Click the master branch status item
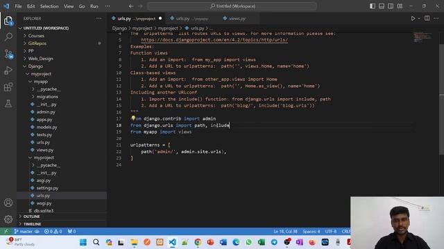The height and width of the screenshot is (249, 444). click(26, 232)
